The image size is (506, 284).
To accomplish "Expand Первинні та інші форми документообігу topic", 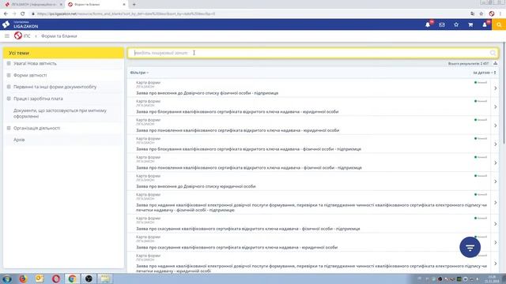I will click(9, 87).
